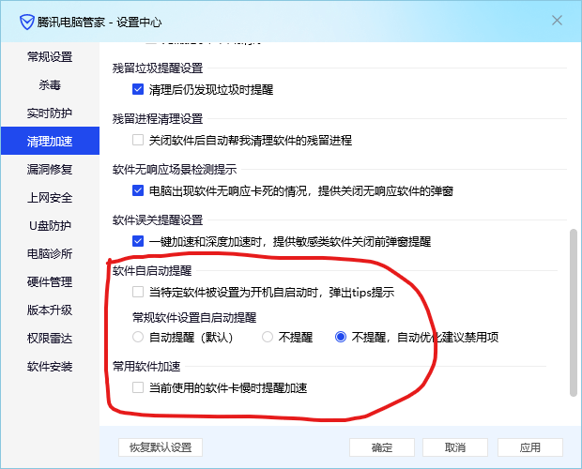
Task: Open 常规设置 in the sidebar
Action: tap(50, 56)
